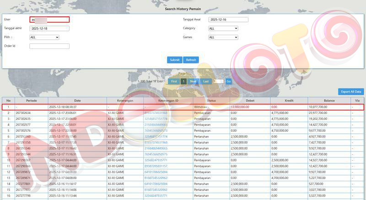
Task: Focus the Tanggal Awal date field
Action: pyautogui.click(x=228, y=20)
